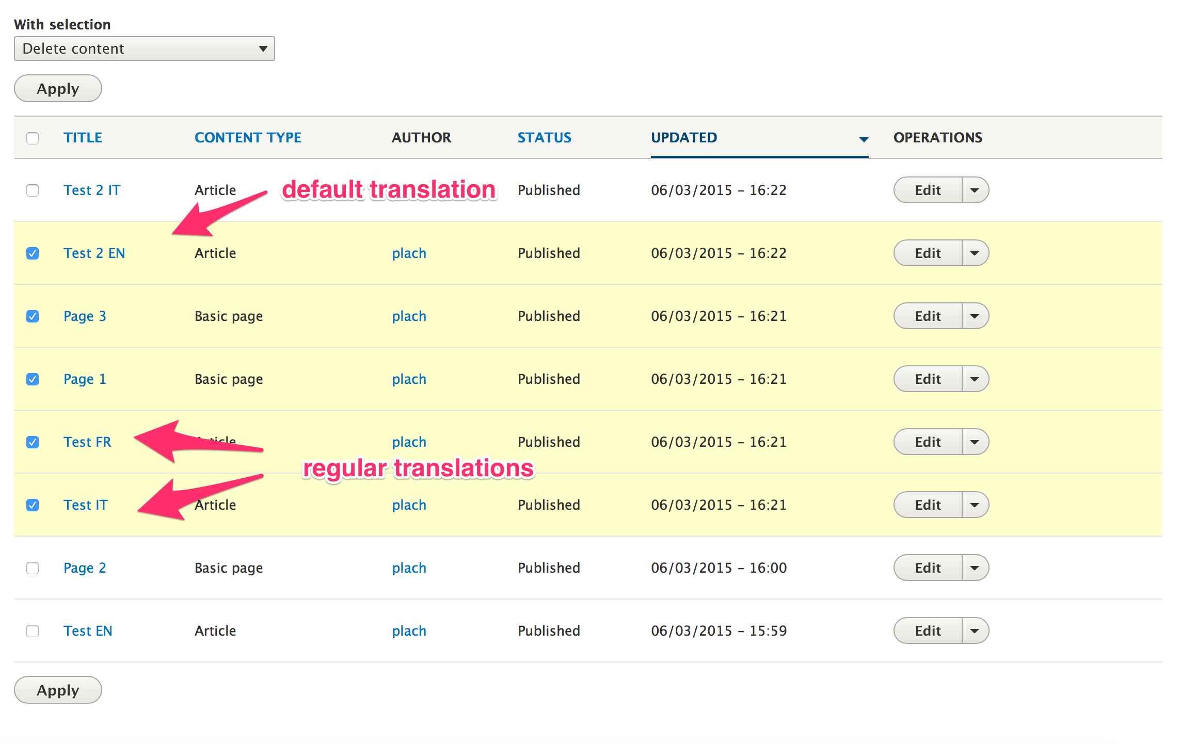Expand Edit options for the Test EN row
The height and width of the screenshot is (744, 1180).
pos(975,630)
